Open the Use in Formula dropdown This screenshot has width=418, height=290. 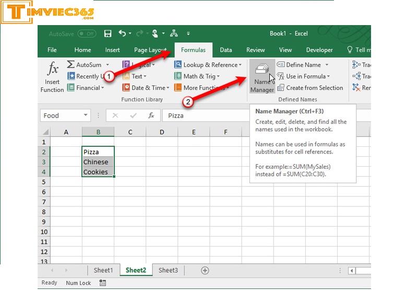(303, 76)
